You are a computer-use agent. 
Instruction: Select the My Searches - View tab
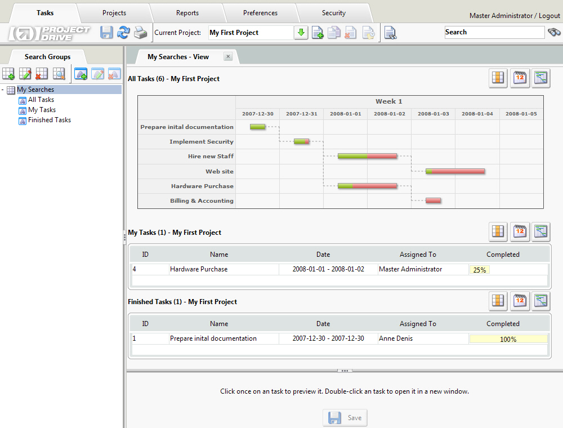pos(178,57)
